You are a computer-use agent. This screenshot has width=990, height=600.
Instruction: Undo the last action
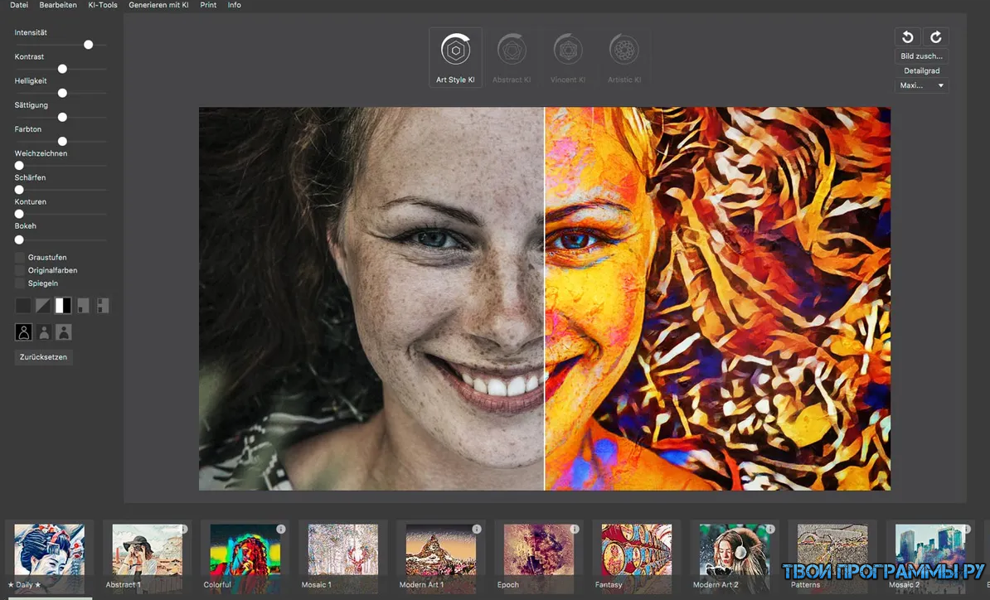[x=907, y=37]
